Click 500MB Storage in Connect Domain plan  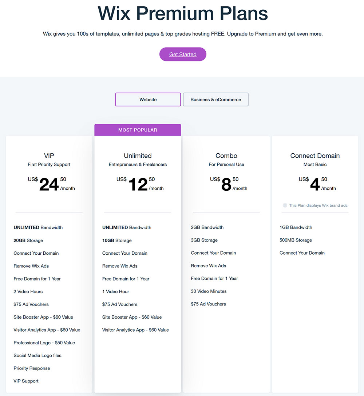pyautogui.click(x=296, y=240)
